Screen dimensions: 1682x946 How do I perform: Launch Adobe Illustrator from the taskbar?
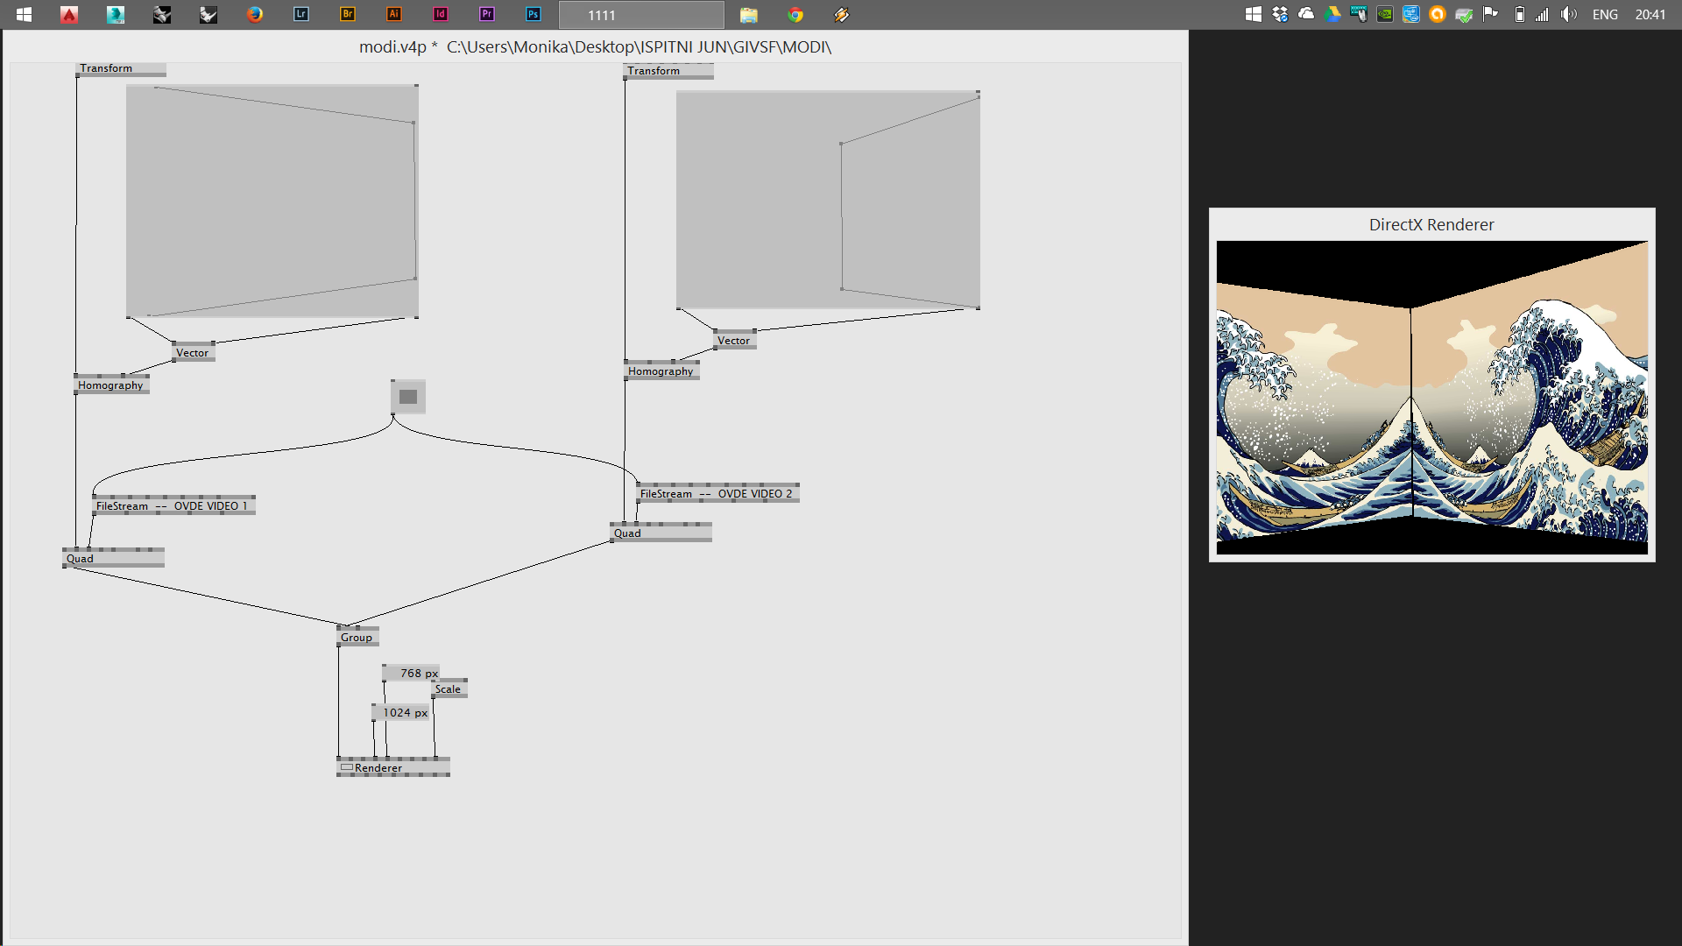[x=394, y=14]
